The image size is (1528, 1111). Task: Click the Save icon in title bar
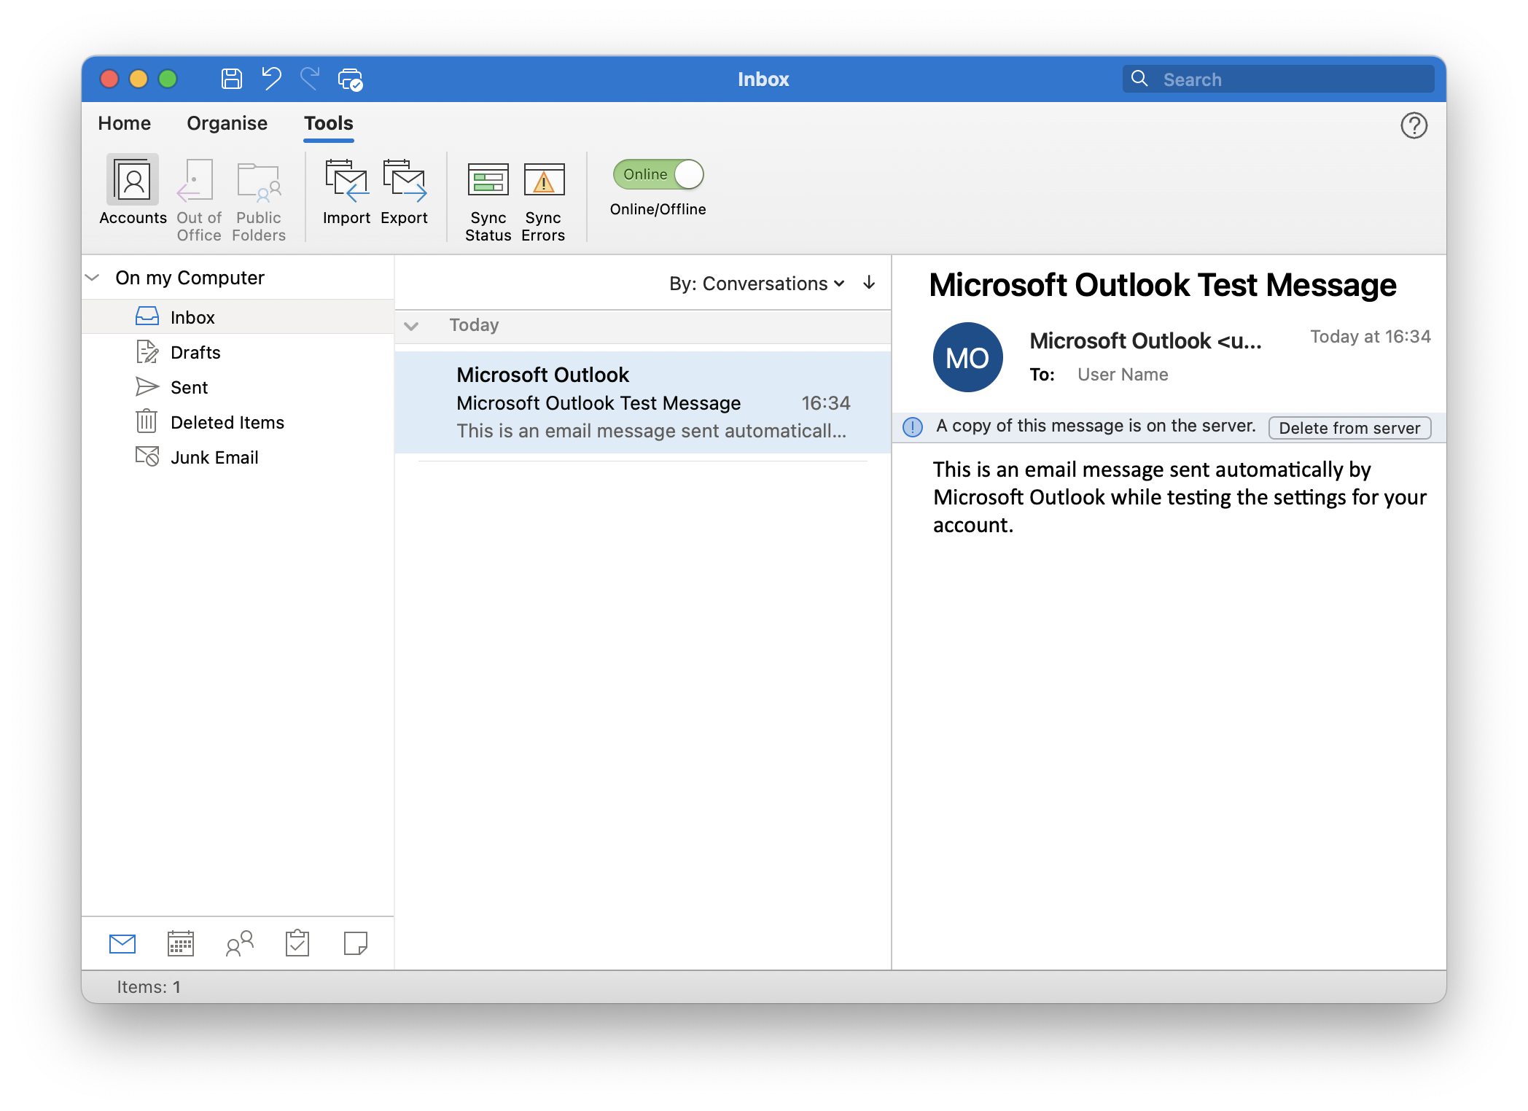point(231,79)
